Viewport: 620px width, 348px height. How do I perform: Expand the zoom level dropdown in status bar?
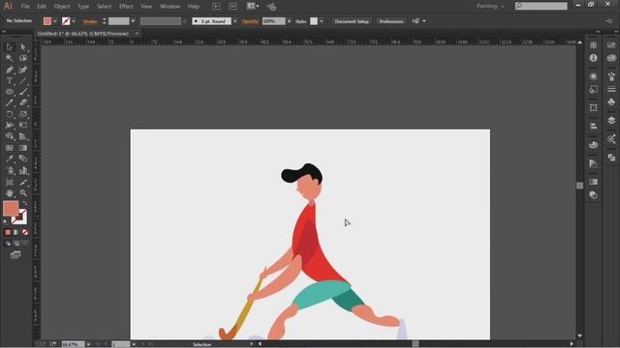click(88, 344)
